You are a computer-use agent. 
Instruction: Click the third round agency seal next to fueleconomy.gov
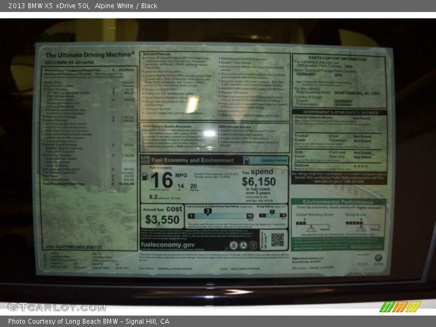[253, 246]
